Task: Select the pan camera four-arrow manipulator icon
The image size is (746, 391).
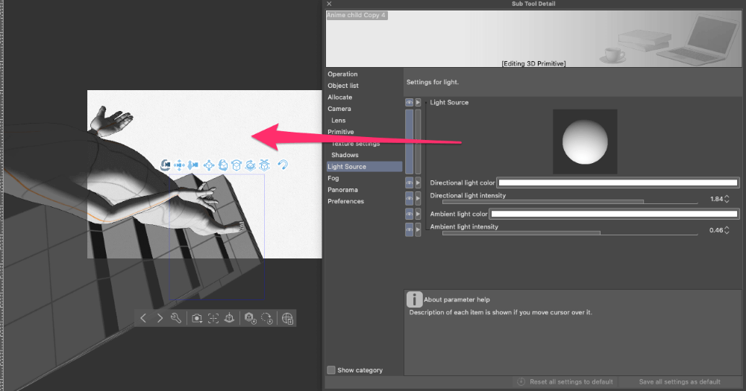Action: coord(179,165)
